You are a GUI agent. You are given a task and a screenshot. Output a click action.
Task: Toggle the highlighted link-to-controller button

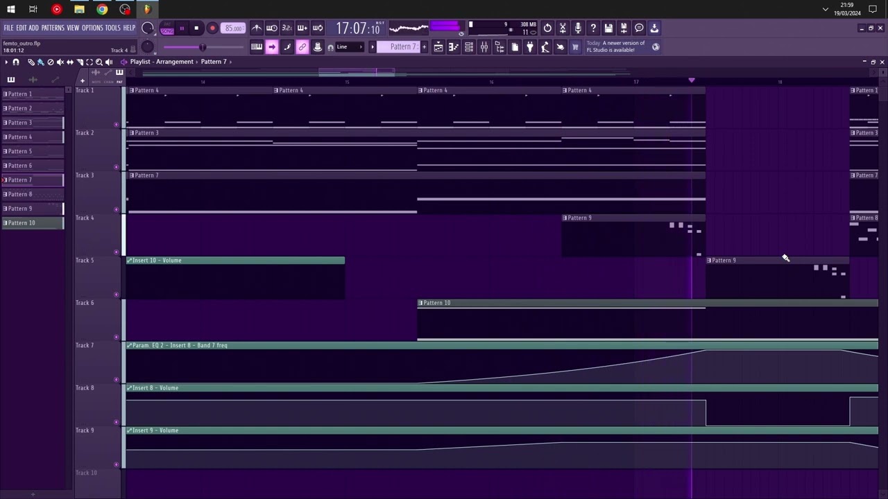pos(302,47)
